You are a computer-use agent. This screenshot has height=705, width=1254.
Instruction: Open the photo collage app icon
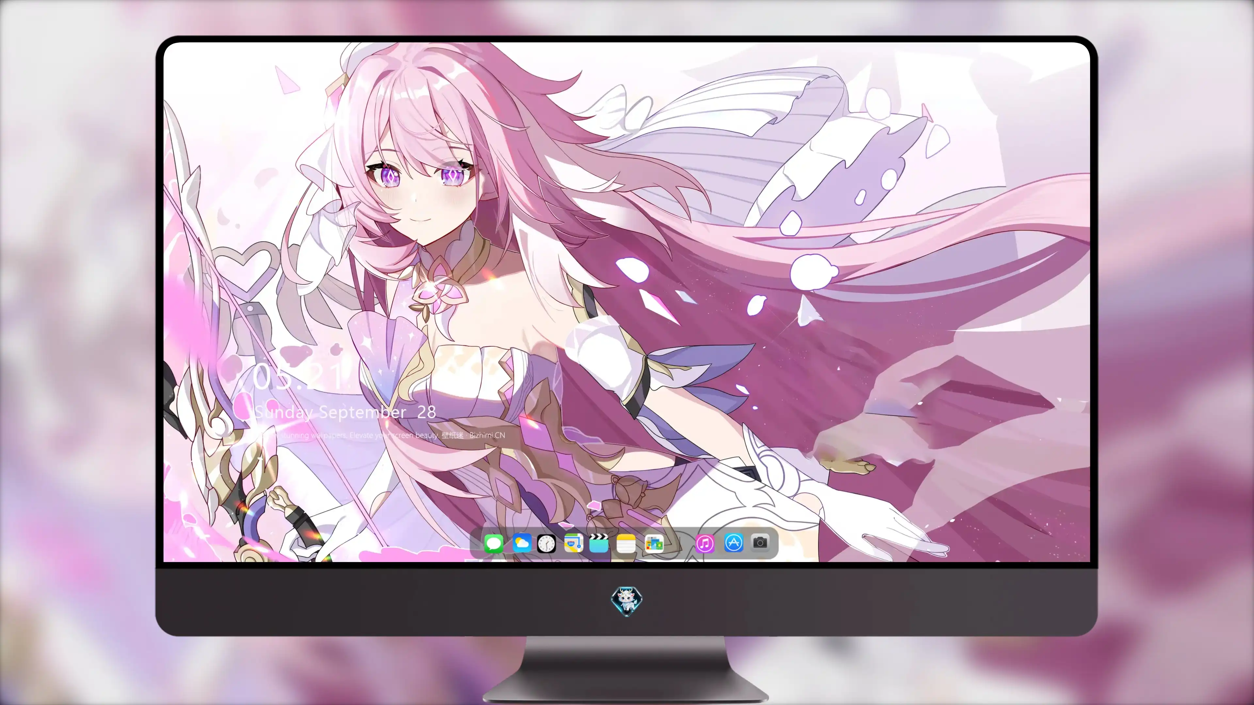pyautogui.click(x=654, y=543)
